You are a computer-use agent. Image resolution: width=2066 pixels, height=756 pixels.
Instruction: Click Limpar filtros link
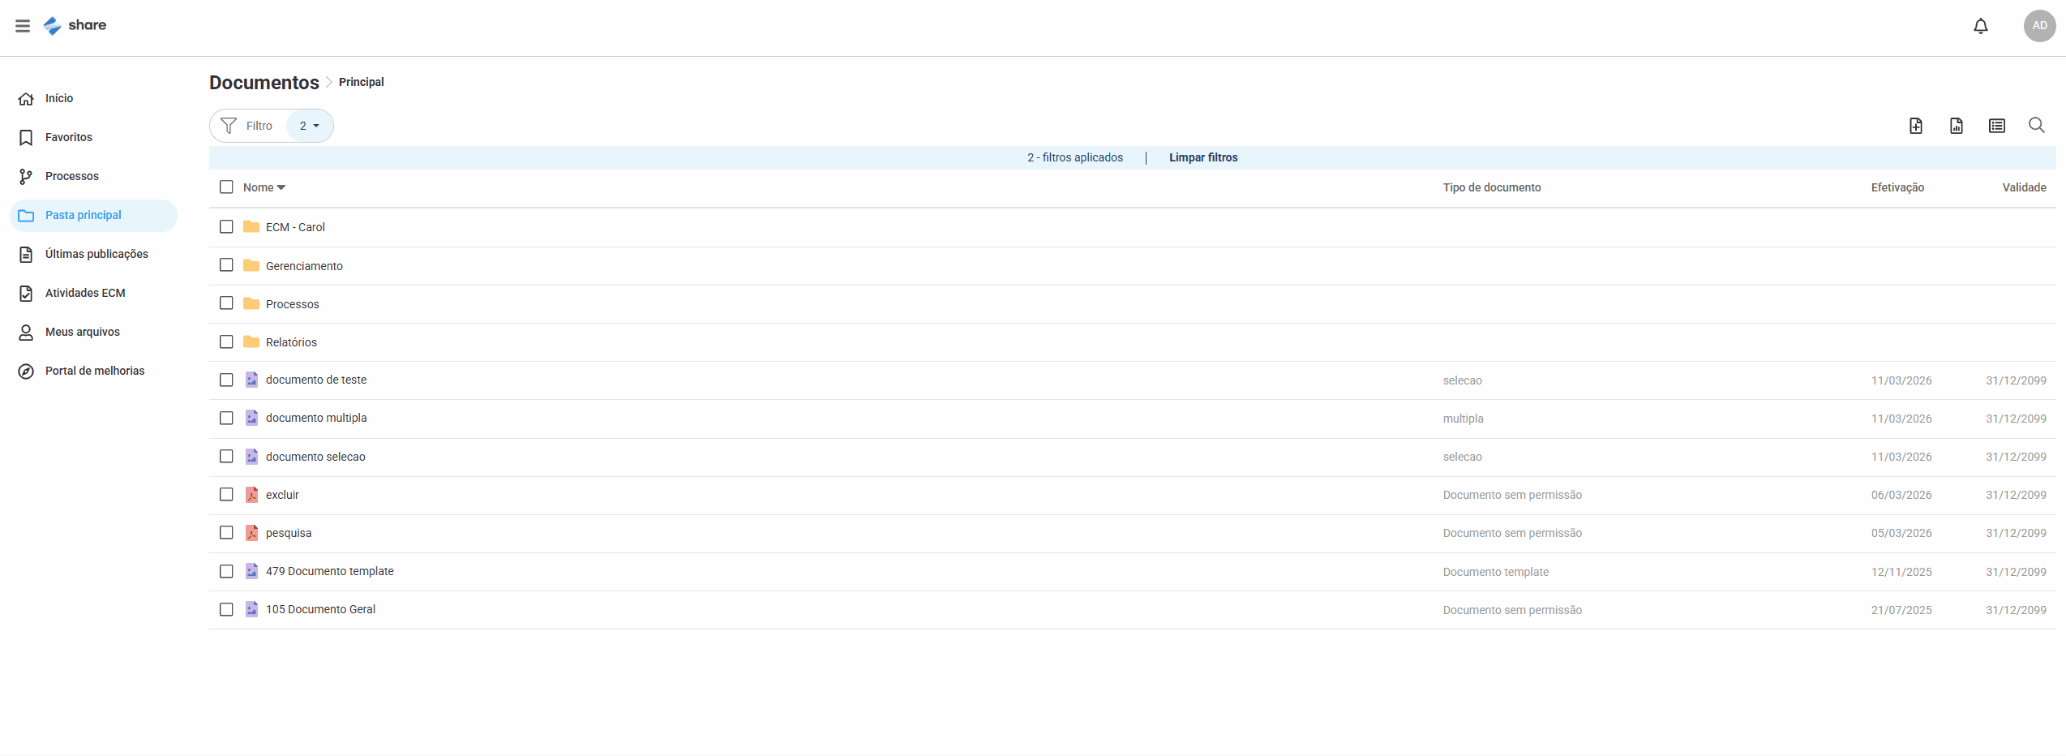[1202, 157]
